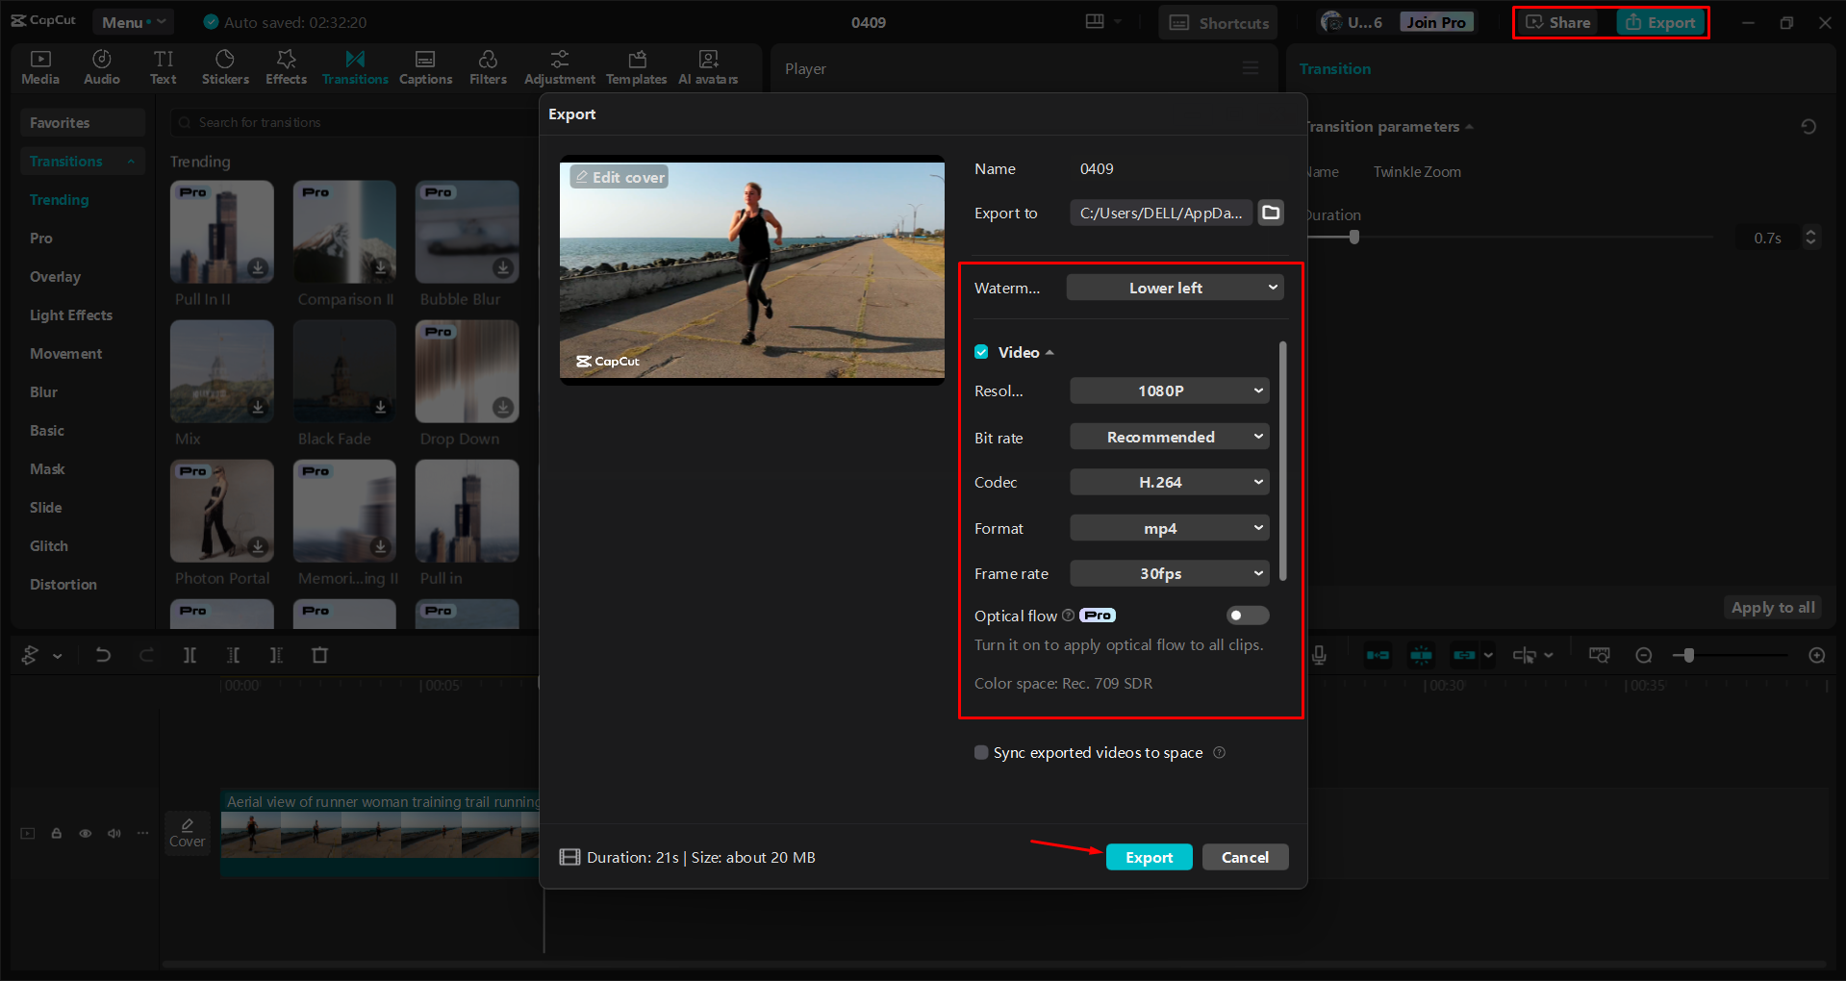Open the Watermark position dropdown
The height and width of the screenshot is (981, 1846).
[x=1174, y=287]
